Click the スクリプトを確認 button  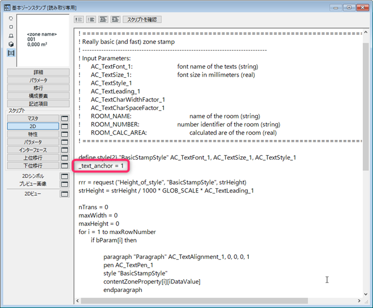click(142, 20)
